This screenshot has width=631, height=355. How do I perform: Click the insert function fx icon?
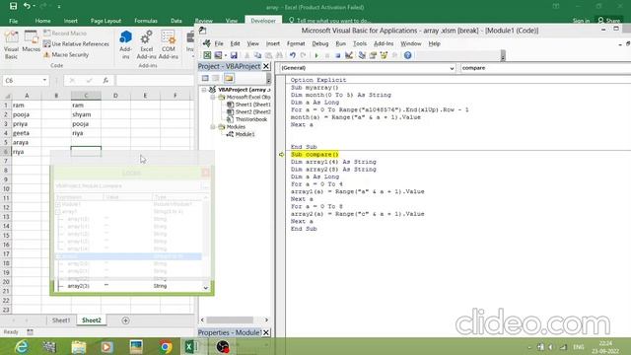click(x=105, y=81)
